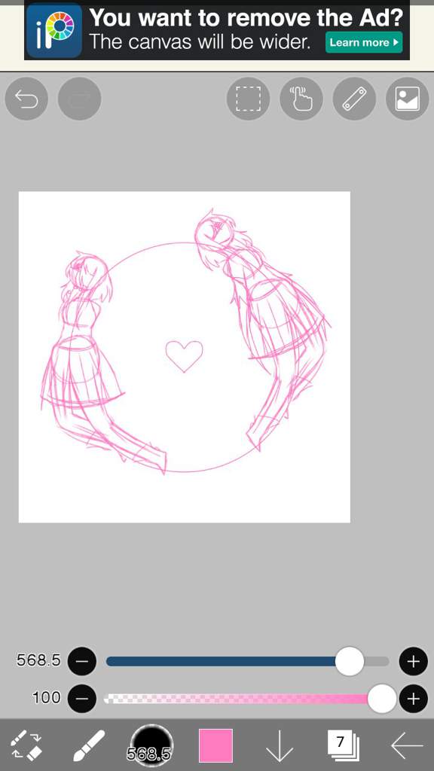Click the Learn more ad button
Screen dimensions: 434x771
tap(364, 42)
